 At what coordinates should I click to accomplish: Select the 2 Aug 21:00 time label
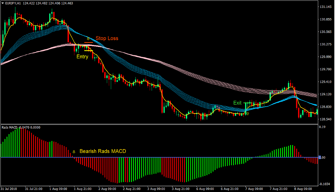[132, 189]
